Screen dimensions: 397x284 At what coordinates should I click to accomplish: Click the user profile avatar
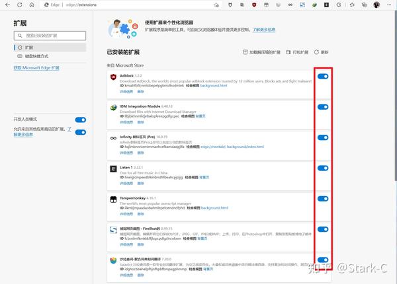pos(376,5)
